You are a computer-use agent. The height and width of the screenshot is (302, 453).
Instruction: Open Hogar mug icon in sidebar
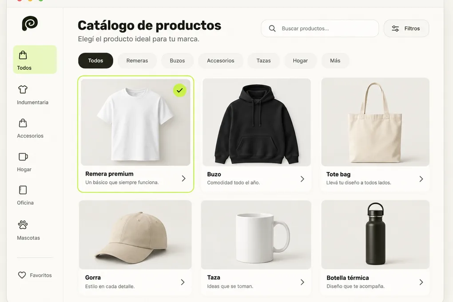[x=23, y=157]
